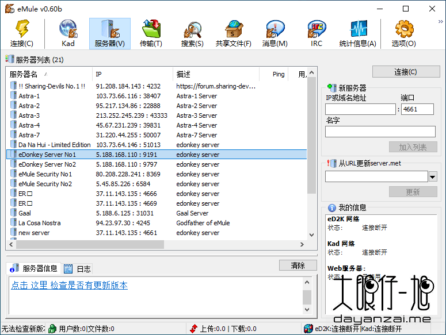Select the 'new server' row
Viewport: 446px width, 335px height.
click(157, 233)
